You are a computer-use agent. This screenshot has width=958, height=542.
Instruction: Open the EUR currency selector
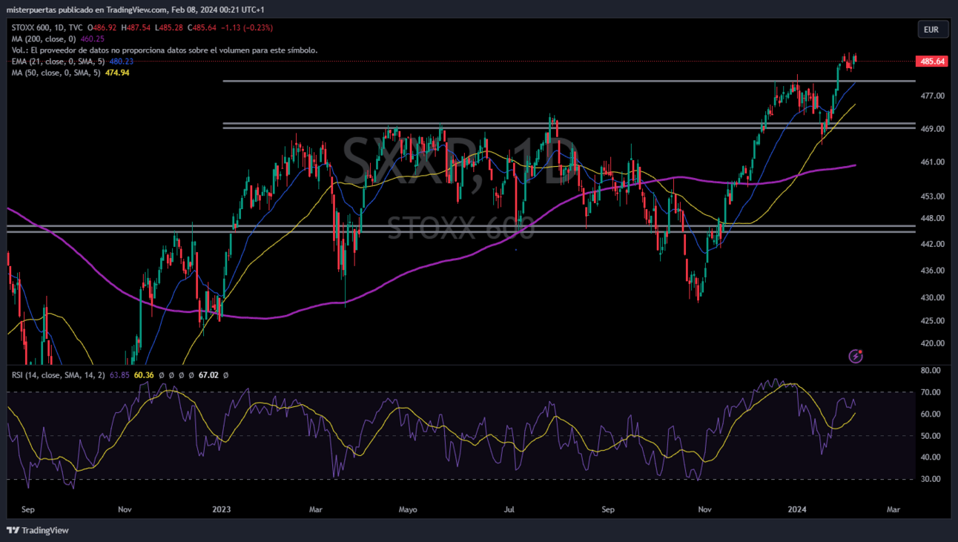(932, 30)
